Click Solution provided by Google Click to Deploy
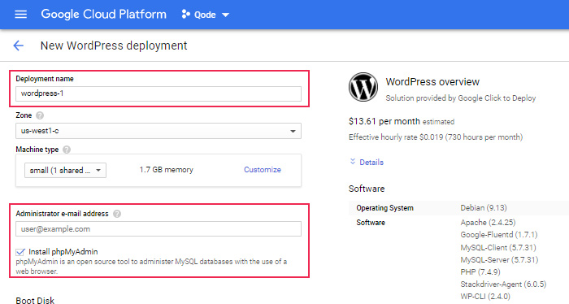 [461, 98]
